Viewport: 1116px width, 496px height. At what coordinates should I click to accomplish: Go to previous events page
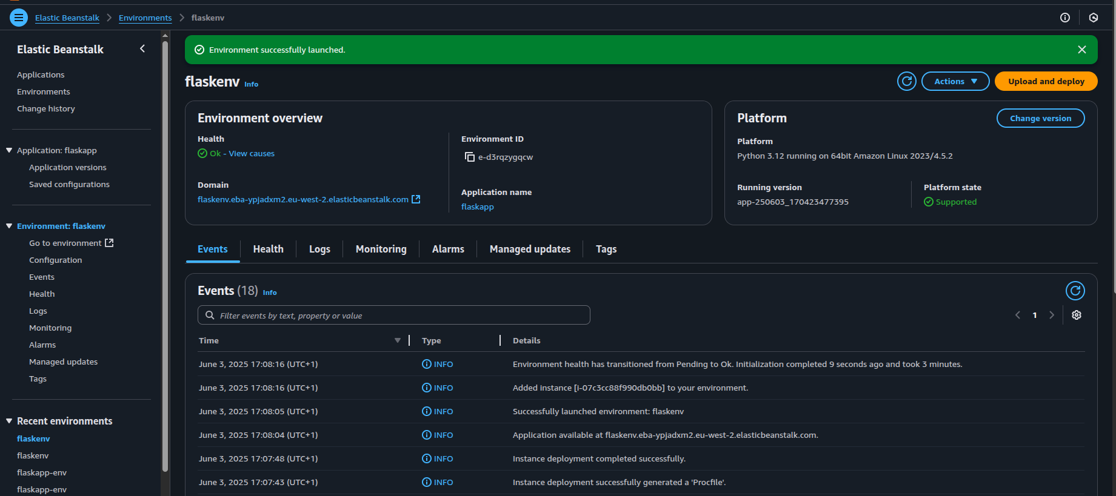click(1018, 315)
